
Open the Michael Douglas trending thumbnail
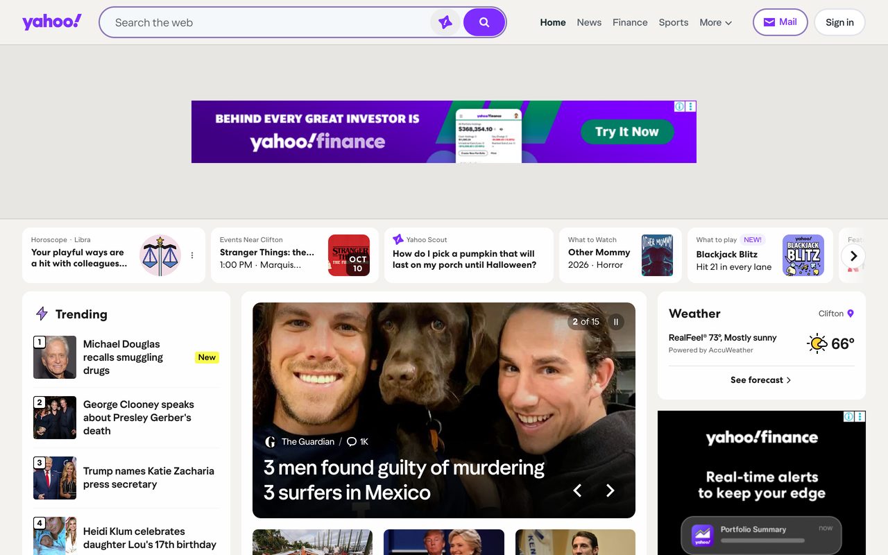55,357
